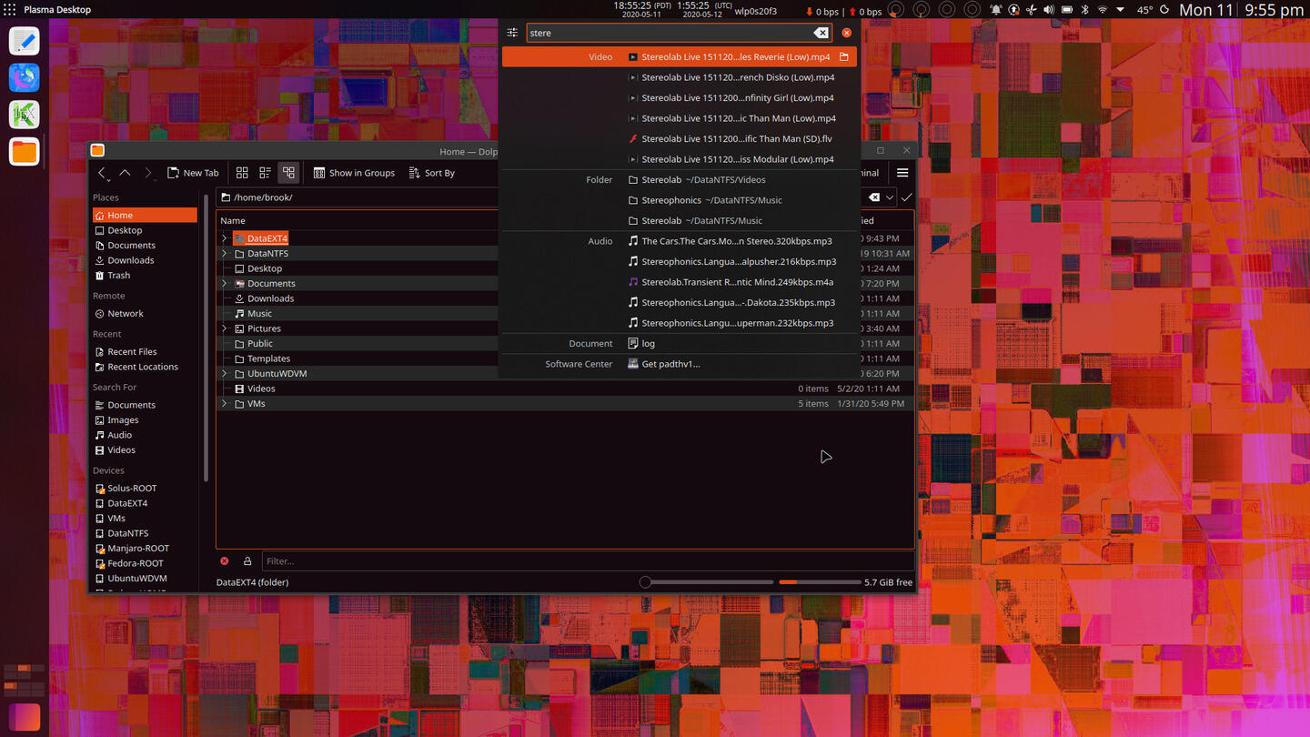This screenshot has height=737, width=1310.
Task: Open KRunner settings sliders icon
Action: tap(512, 33)
